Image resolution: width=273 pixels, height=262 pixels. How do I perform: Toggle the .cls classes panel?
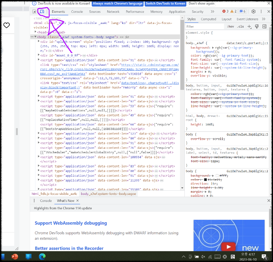coord(240,26)
